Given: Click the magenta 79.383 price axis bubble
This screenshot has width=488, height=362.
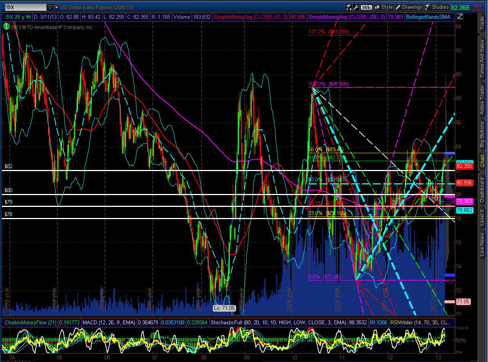Looking at the screenshot, I should [x=464, y=201].
